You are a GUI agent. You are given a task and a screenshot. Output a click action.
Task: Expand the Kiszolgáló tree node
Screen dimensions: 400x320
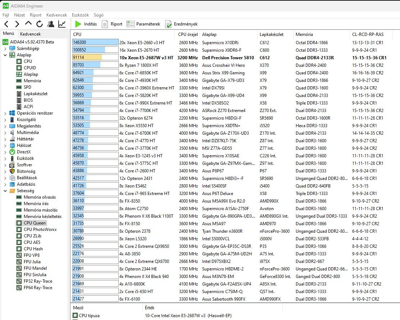tap(5, 120)
